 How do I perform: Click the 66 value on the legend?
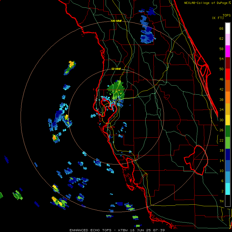pos(221,29)
